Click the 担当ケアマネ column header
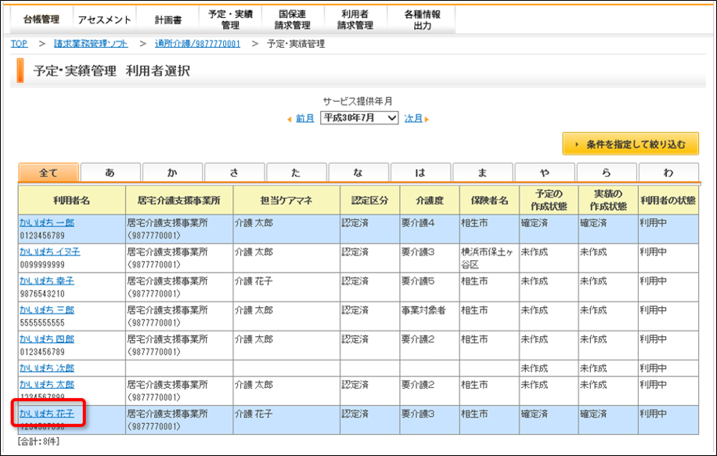 point(286,200)
